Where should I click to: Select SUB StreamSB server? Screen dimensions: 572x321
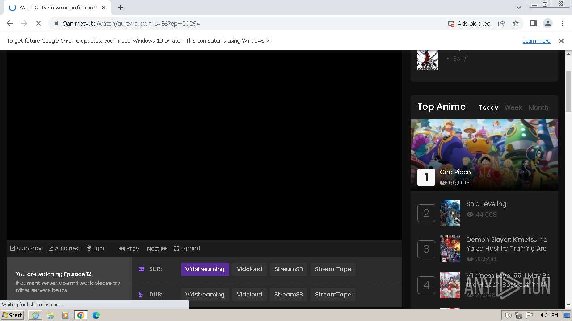coord(289,269)
